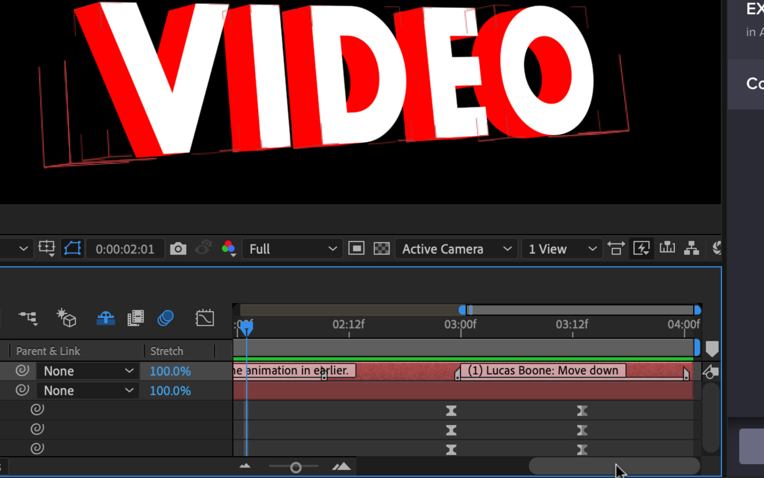Viewport: 764px width, 478px height.
Task: Open the 1 View layout dropdown
Action: pyautogui.click(x=562, y=249)
